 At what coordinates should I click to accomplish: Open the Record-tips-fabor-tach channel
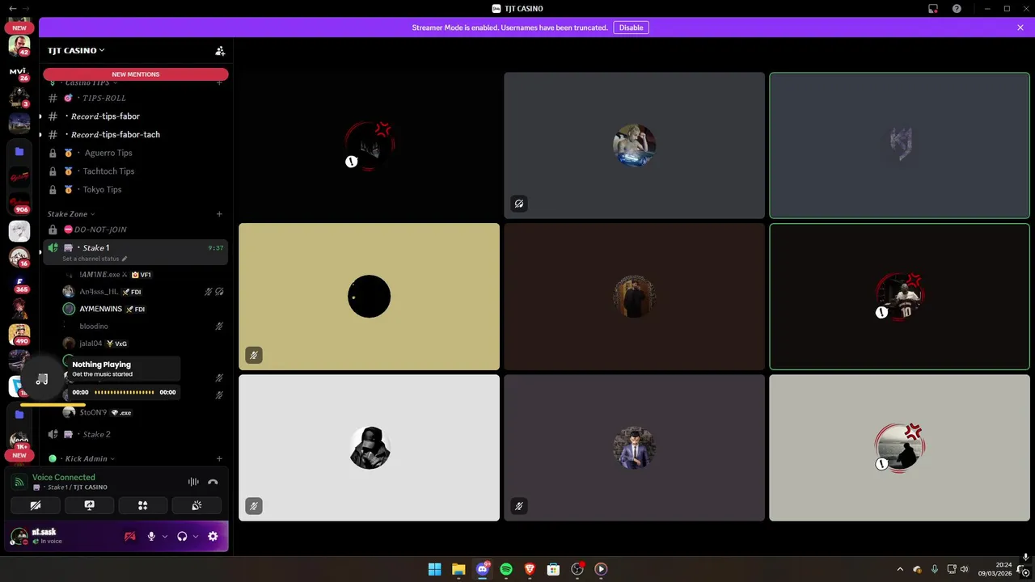point(135,134)
